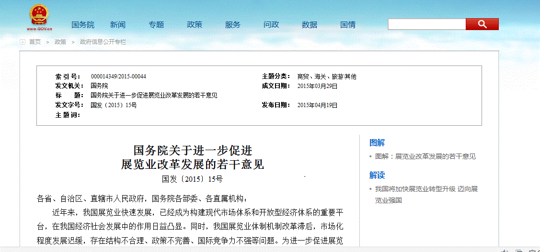Select the 国情 menu item

point(348,25)
